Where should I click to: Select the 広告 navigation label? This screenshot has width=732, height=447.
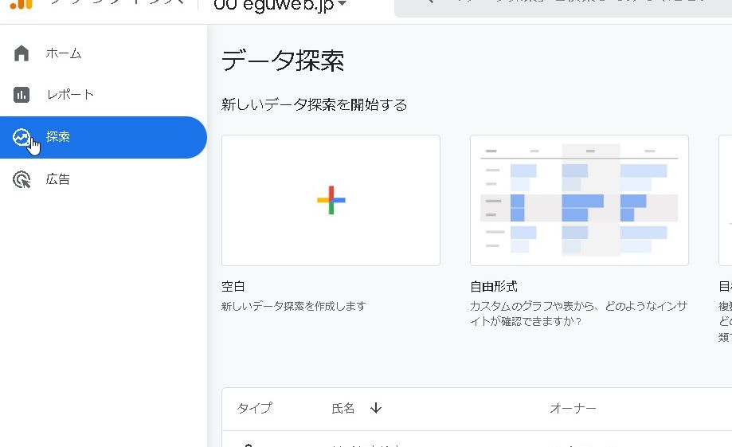point(58,180)
